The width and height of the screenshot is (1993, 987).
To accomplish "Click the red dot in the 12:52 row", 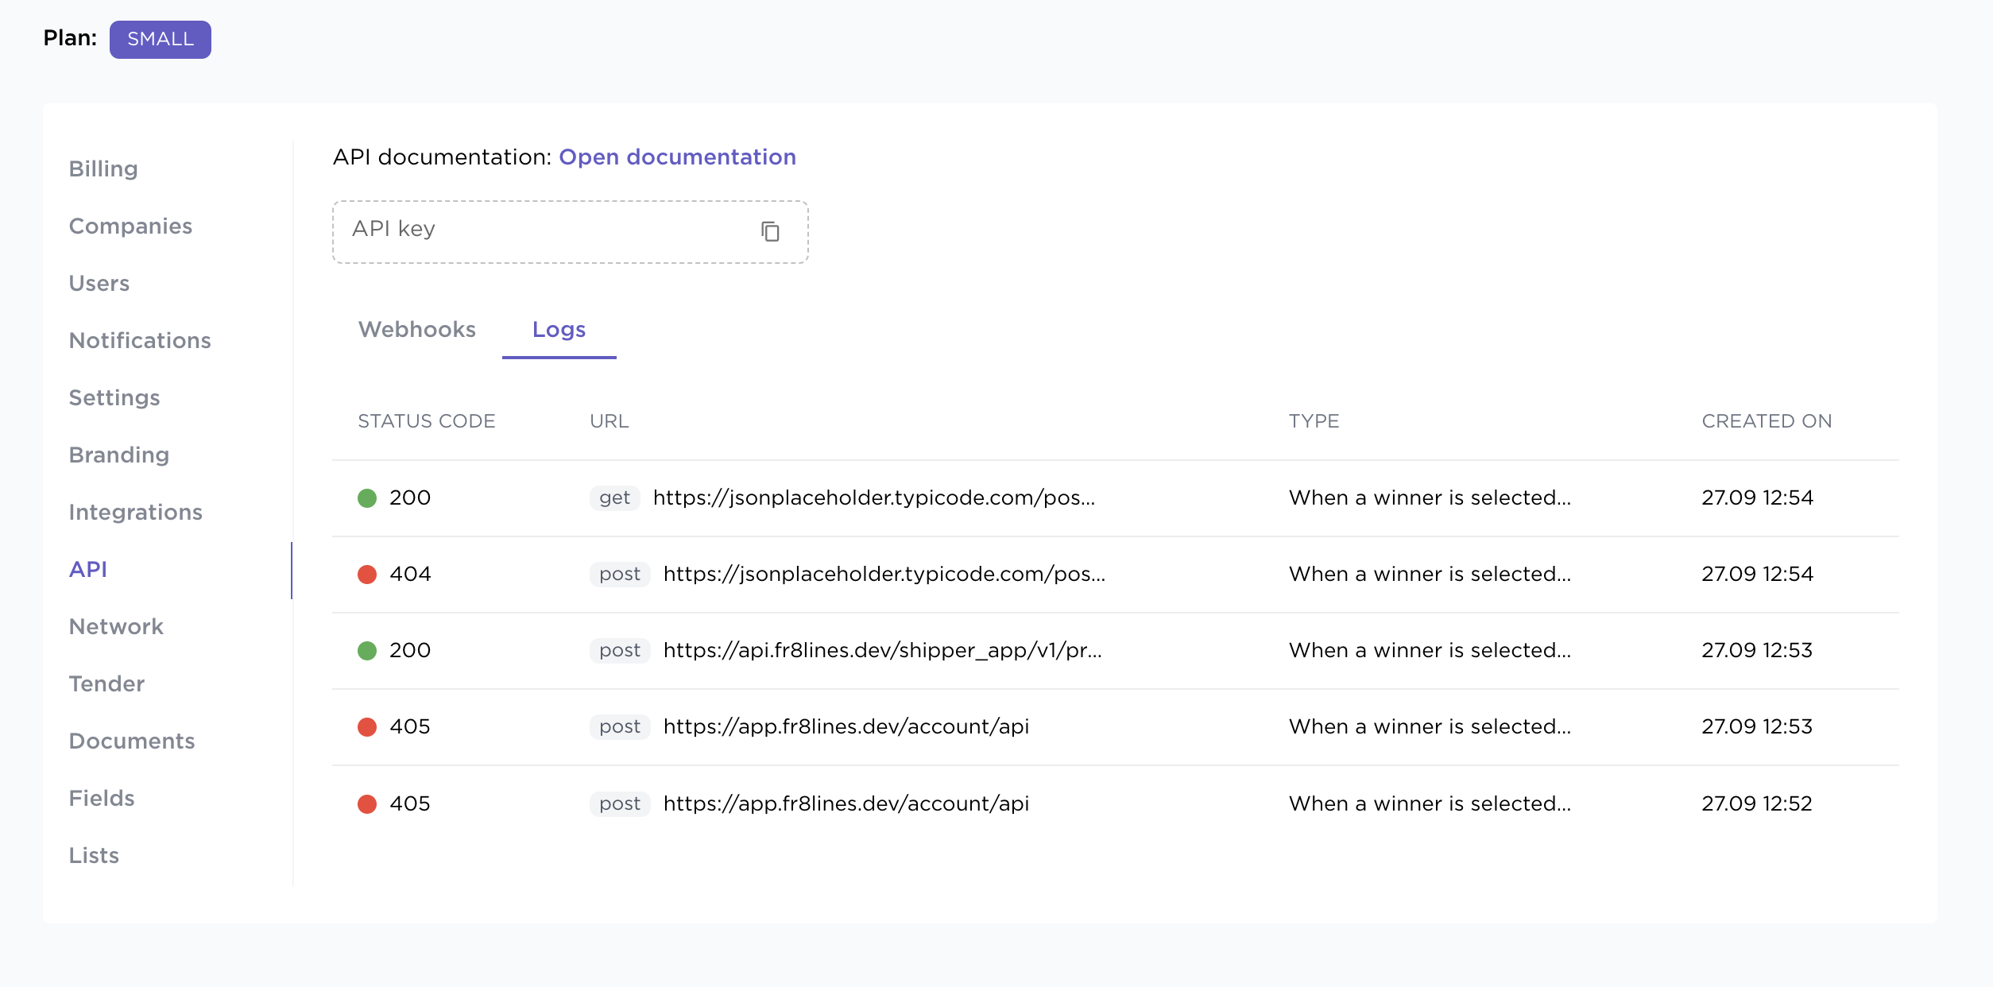I will (x=367, y=804).
